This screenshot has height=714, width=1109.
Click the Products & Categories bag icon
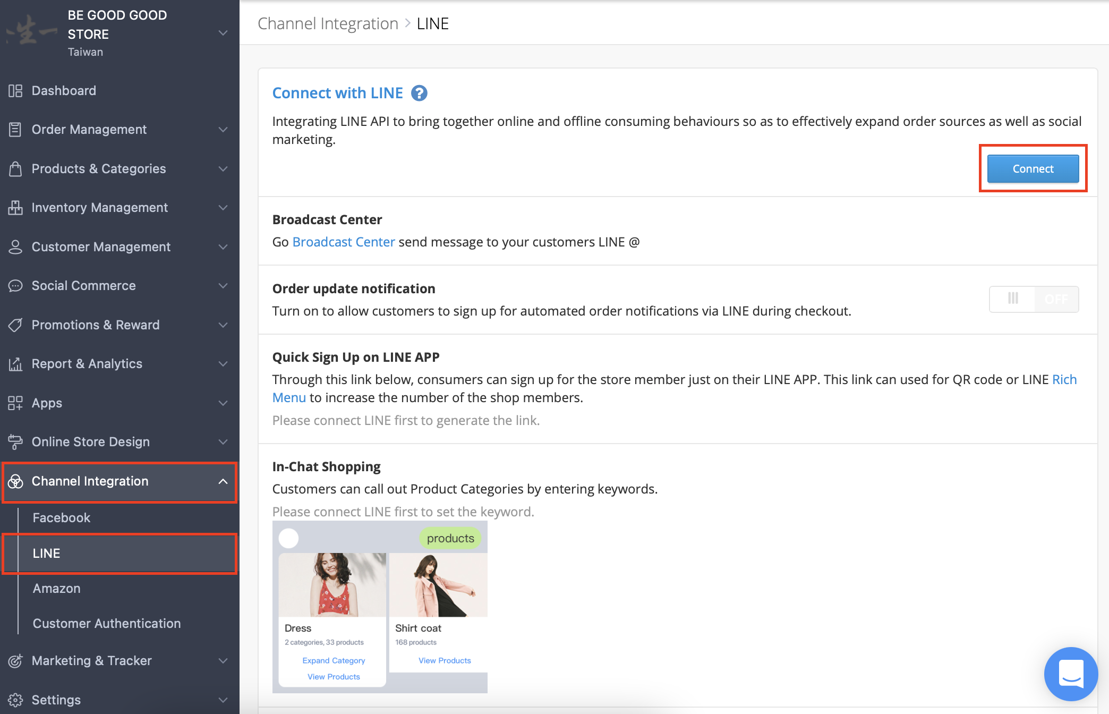point(15,169)
